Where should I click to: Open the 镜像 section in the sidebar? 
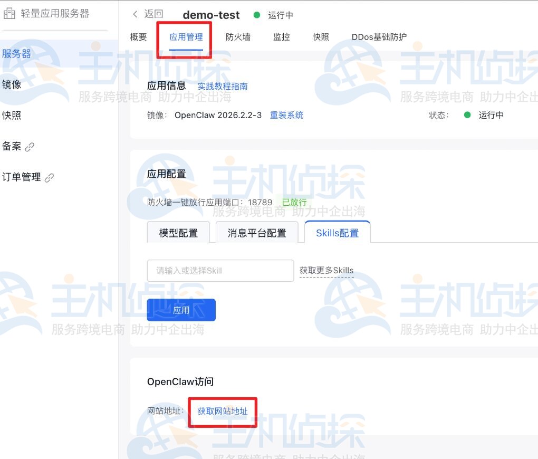point(12,84)
